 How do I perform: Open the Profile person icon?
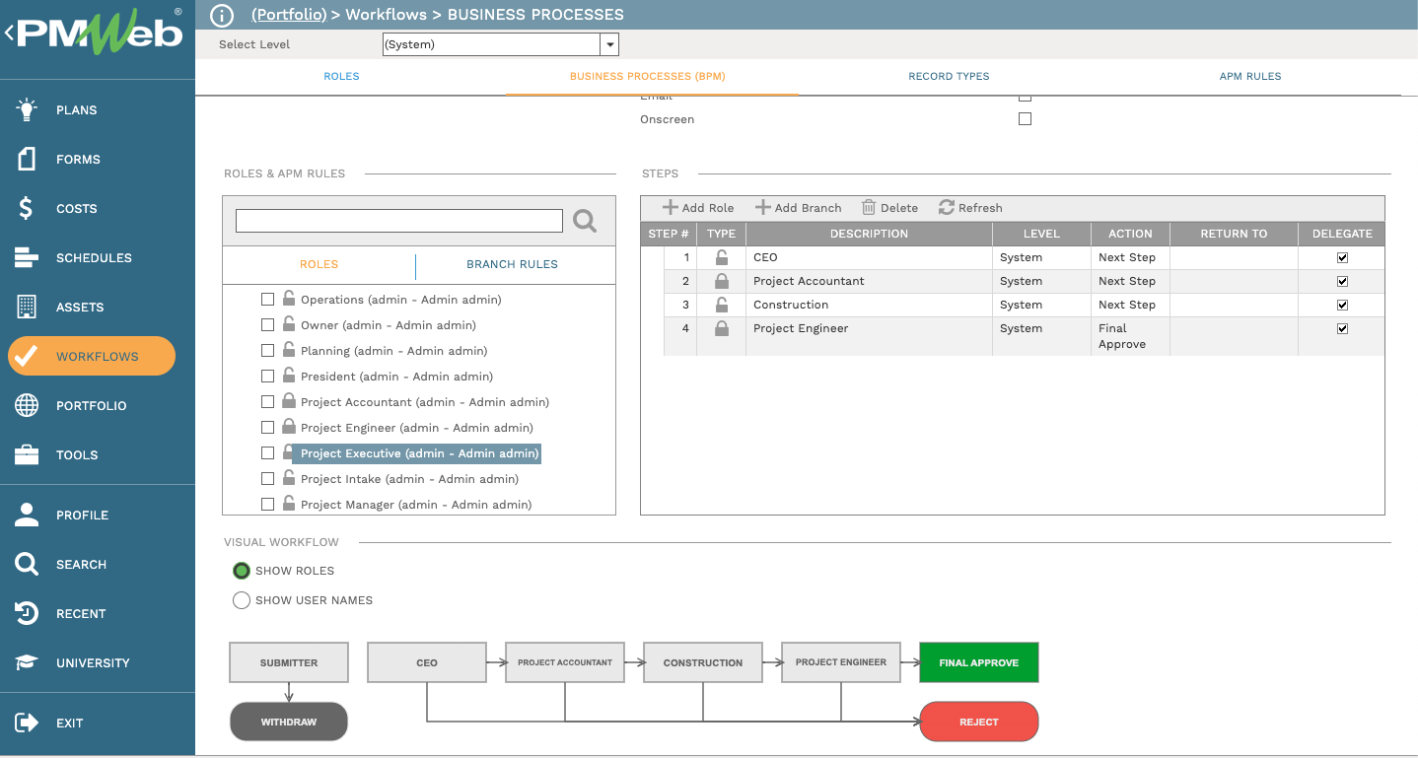[x=27, y=515]
